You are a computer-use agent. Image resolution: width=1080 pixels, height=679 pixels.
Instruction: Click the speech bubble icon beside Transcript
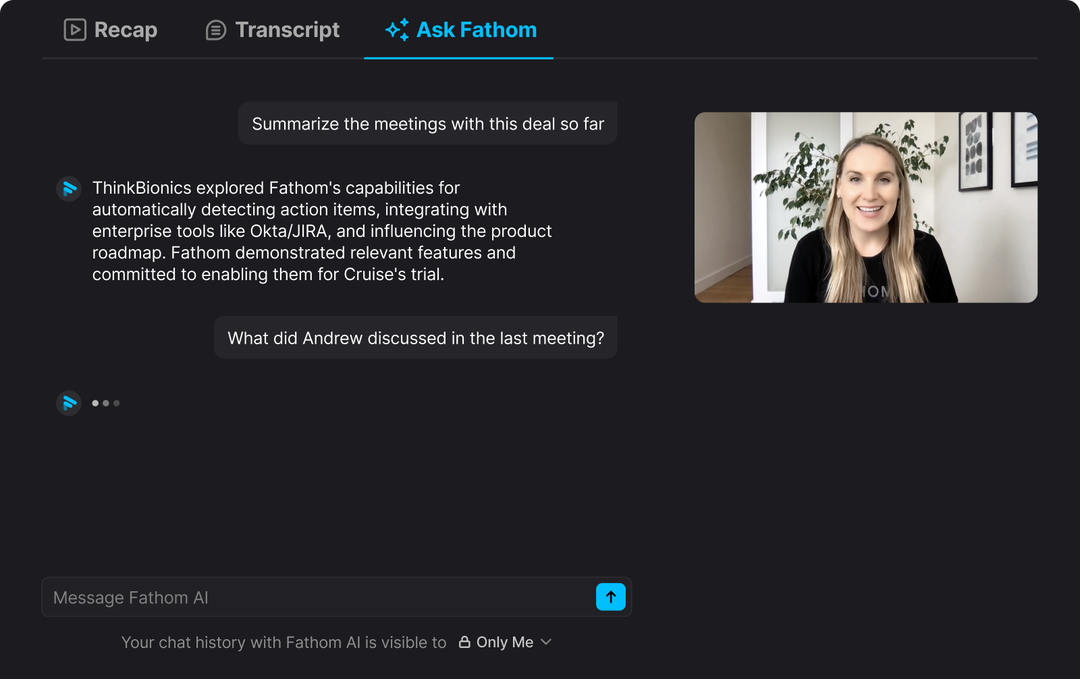[x=215, y=30]
